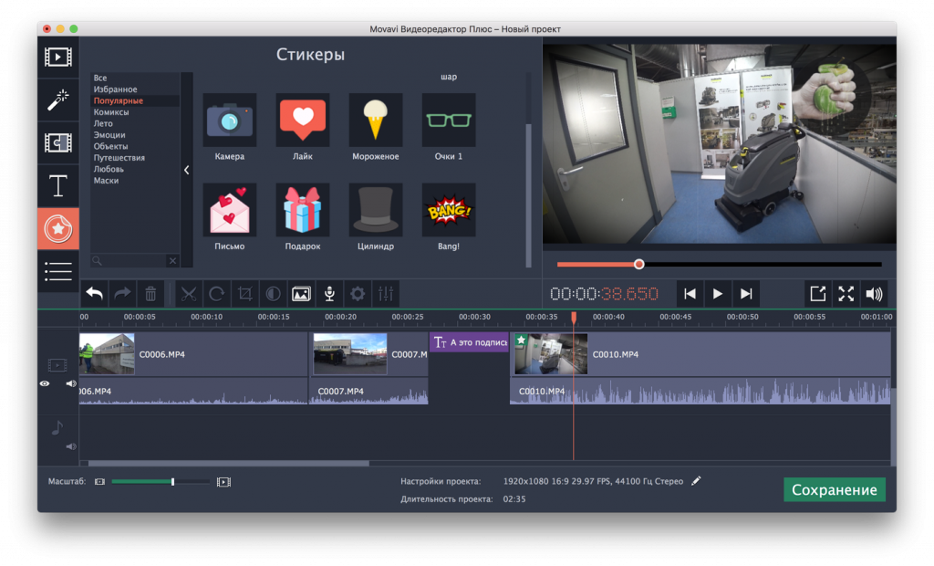Open the filters magic wand tab
The width and height of the screenshot is (934, 566).
coord(57,100)
